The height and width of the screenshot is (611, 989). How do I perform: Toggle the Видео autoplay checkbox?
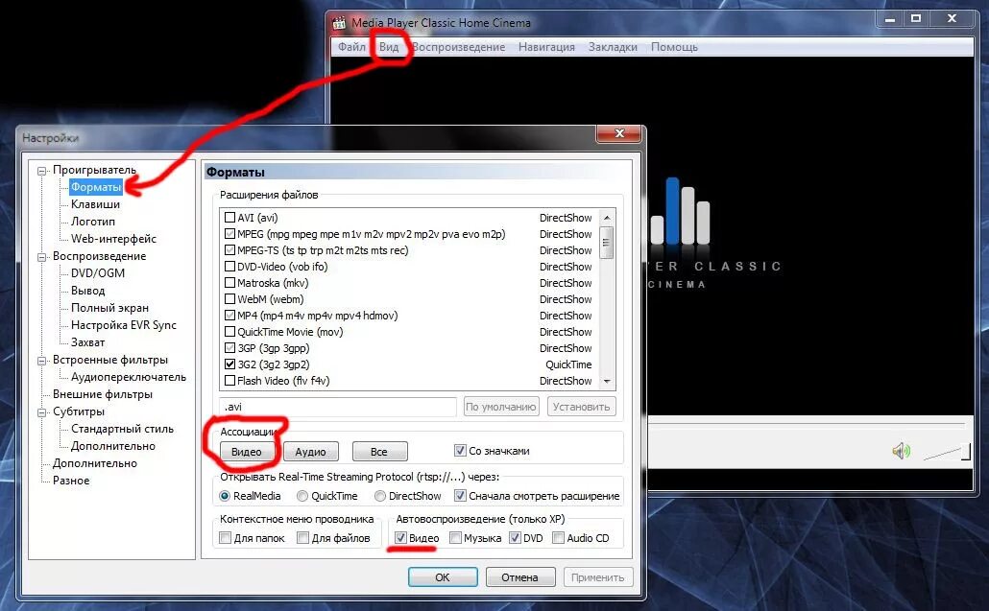[400, 537]
